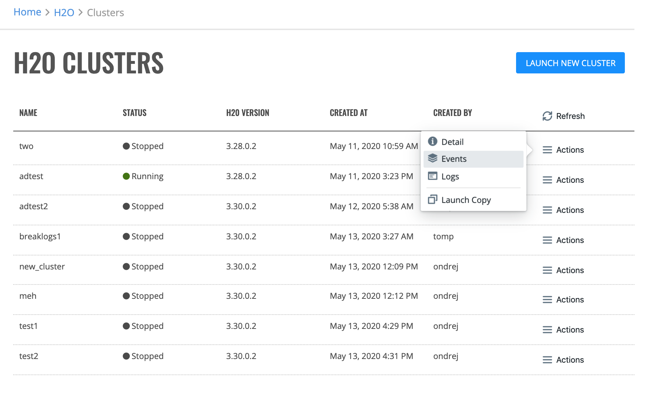Click hamburger icon in the test1 row
This screenshot has height=406, width=655.
pyautogui.click(x=547, y=330)
